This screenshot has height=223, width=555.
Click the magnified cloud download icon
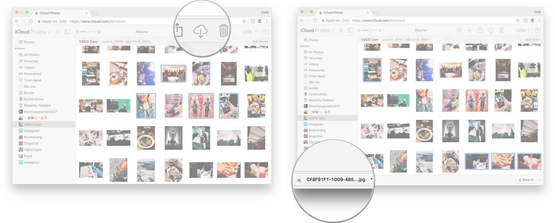point(200,31)
